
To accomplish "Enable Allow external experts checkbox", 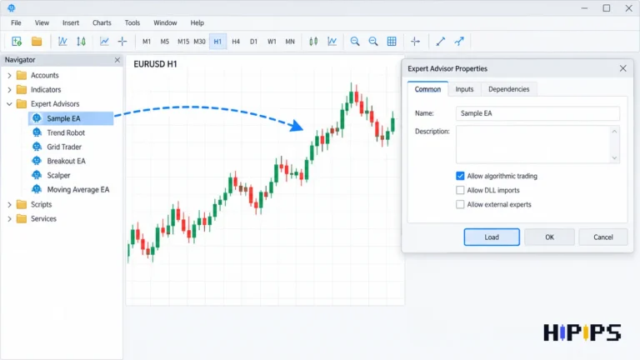I will (460, 204).
